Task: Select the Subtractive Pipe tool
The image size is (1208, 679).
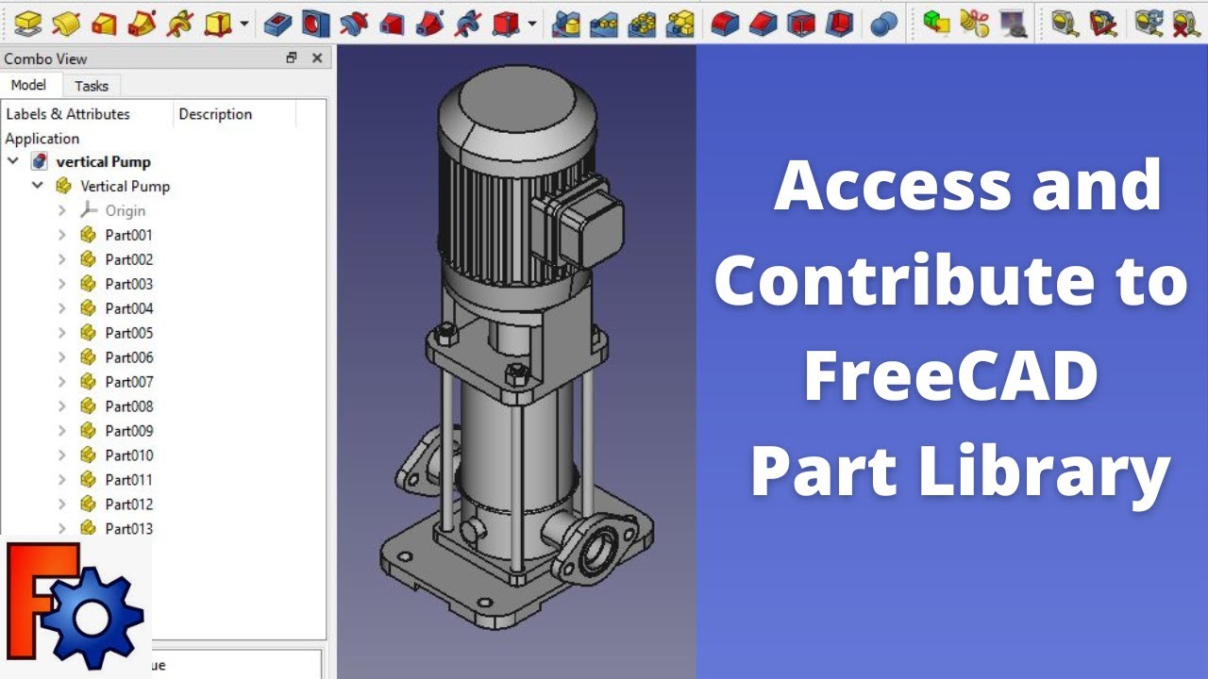Action: pyautogui.click(x=429, y=23)
